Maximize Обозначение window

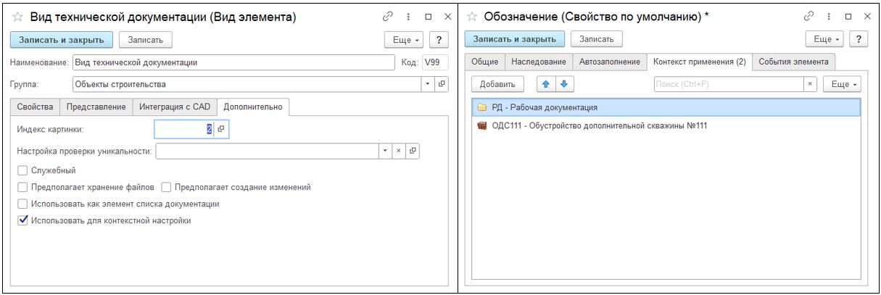848,17
